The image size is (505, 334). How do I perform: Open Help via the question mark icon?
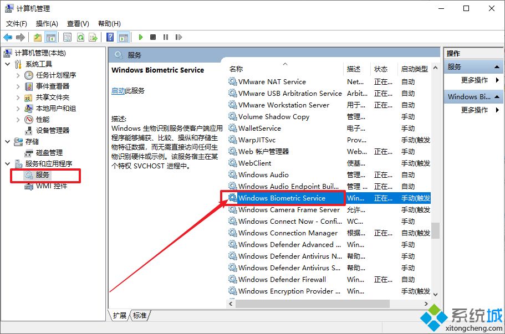coord(110,37)
